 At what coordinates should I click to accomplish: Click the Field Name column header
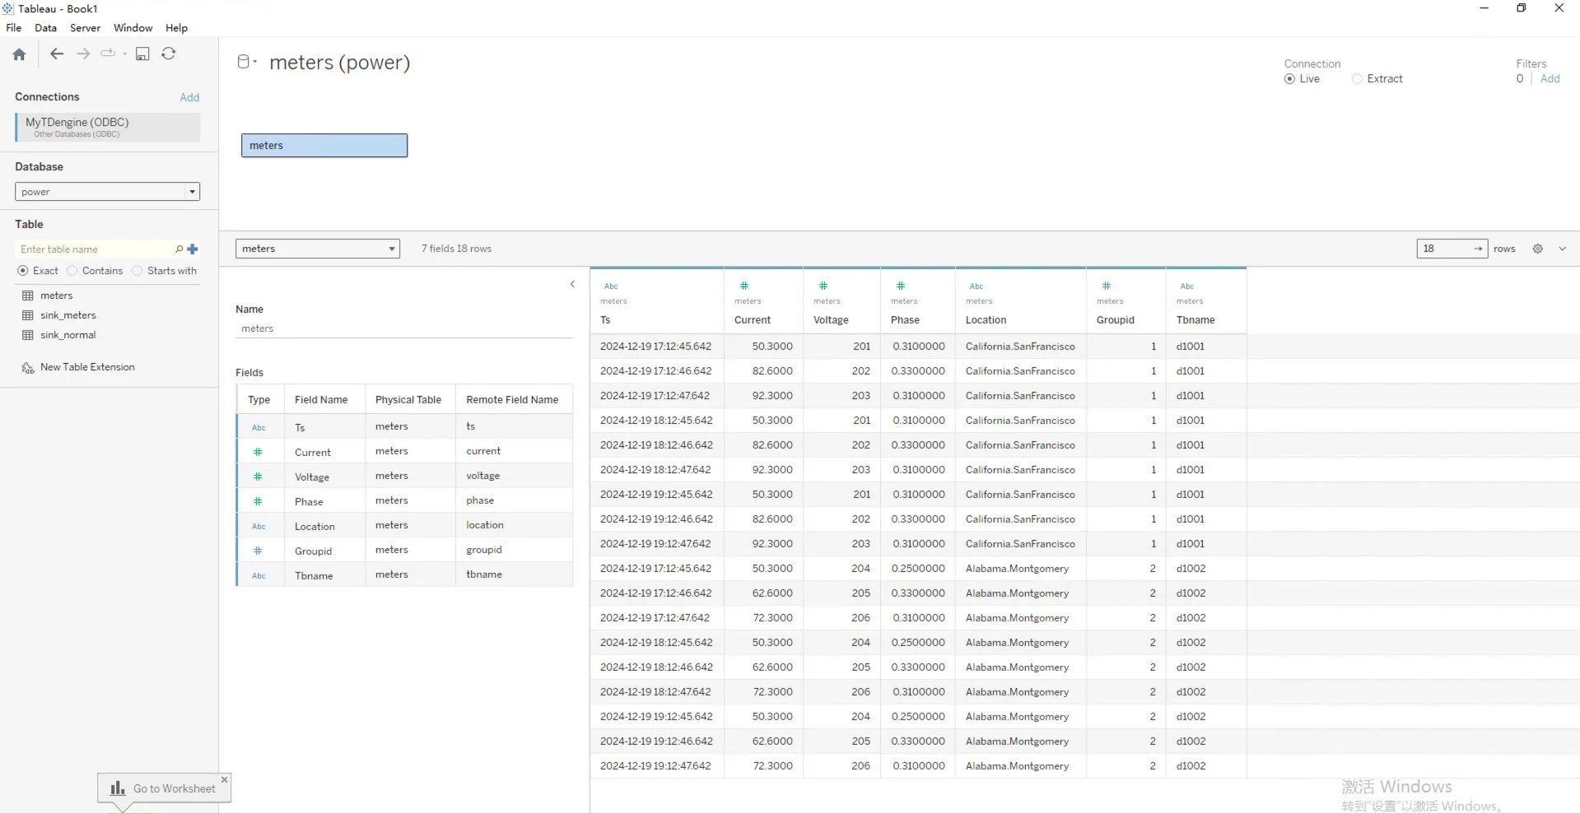pyautogui.click(x=321, y=400)
